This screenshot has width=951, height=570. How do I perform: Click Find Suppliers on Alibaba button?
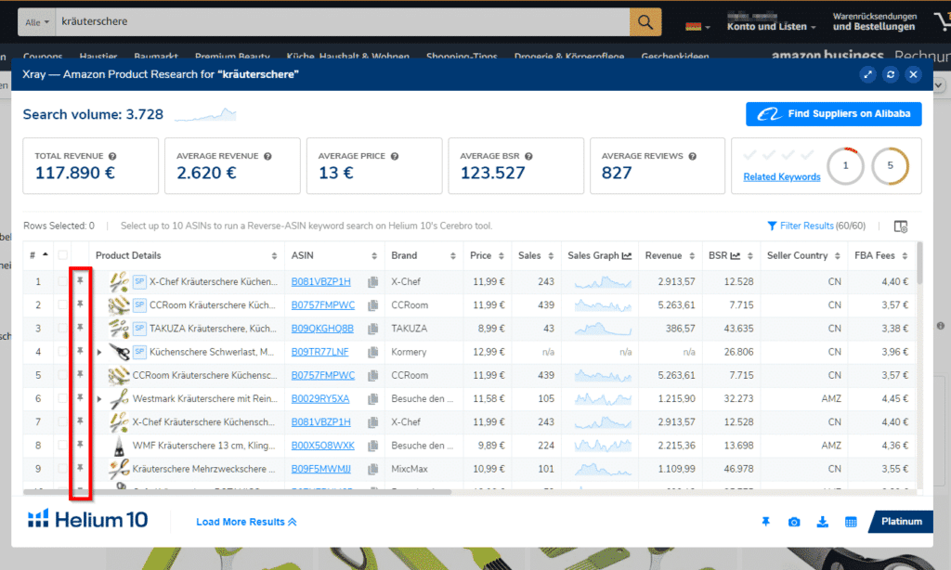833,114
